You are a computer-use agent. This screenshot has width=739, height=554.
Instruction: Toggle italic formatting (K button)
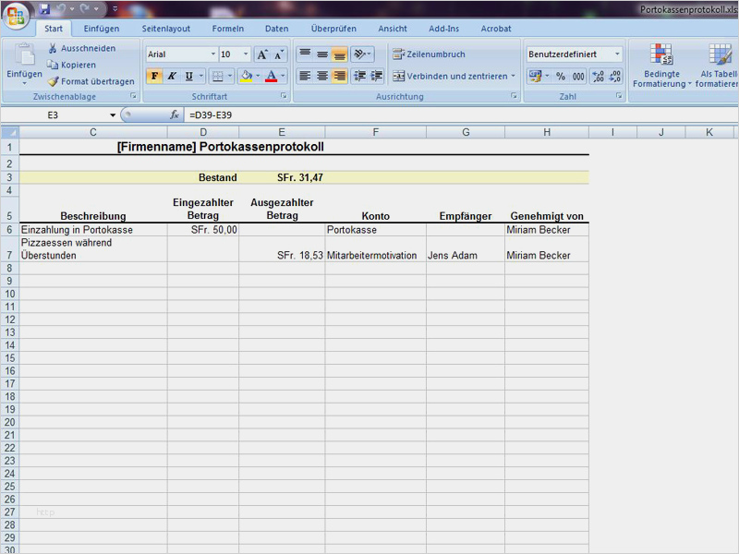coord(172,76)
